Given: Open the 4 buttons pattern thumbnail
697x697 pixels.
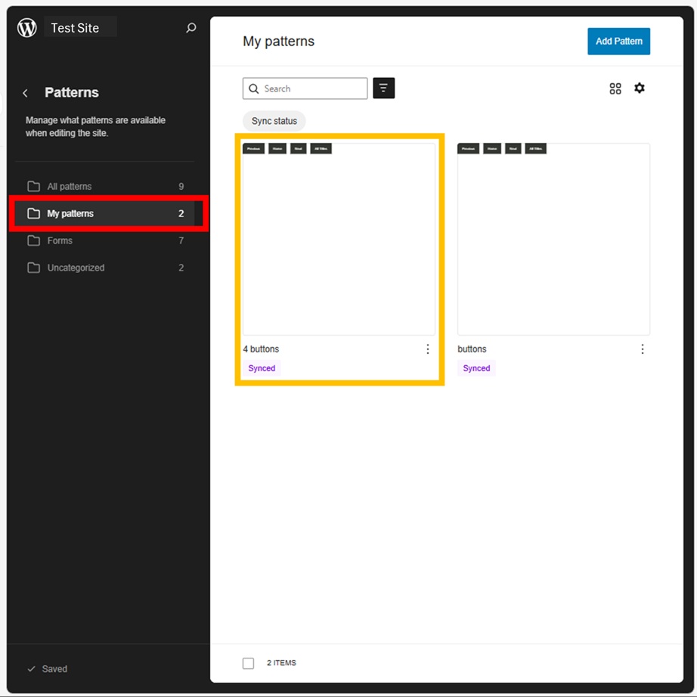Looking at the screenshot, I should point(339,239).
